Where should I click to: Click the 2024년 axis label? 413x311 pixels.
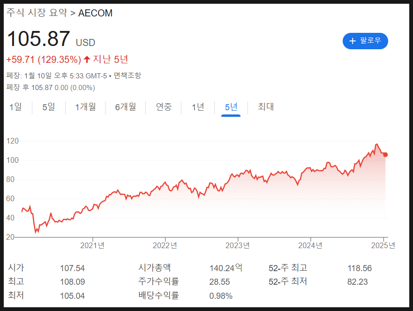point(310,246)
